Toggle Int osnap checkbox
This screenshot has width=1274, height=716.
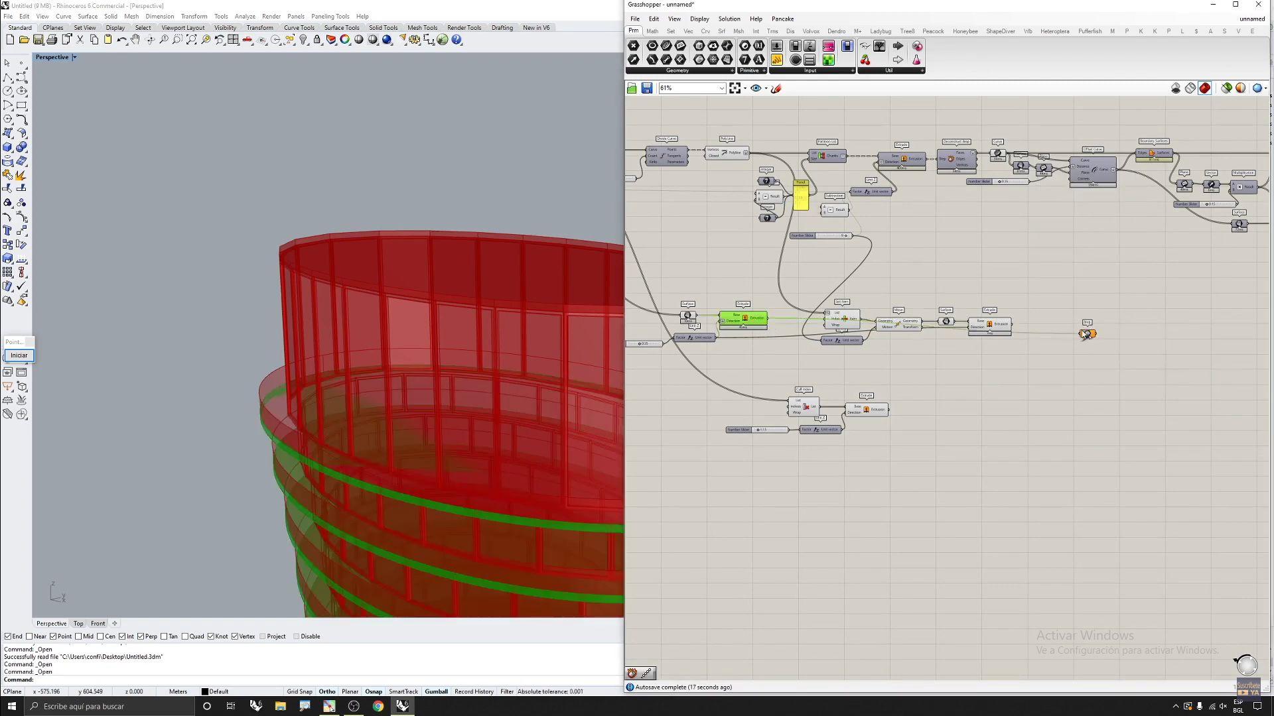pyautogui.click(x=123, y=636)
